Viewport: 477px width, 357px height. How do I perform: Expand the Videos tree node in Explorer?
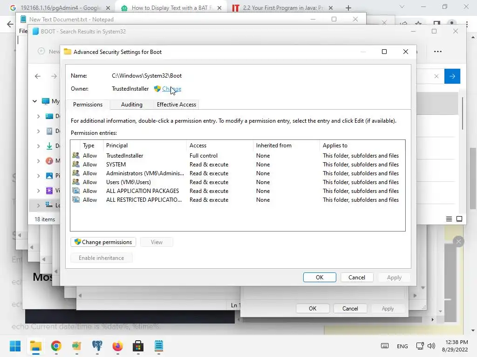pos(38,191)
